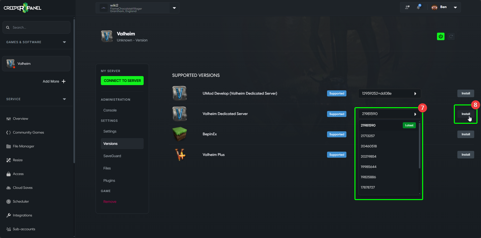The image size is (481, 238).
Task: Switch to the Settings tab
Action: coord(110,131)
